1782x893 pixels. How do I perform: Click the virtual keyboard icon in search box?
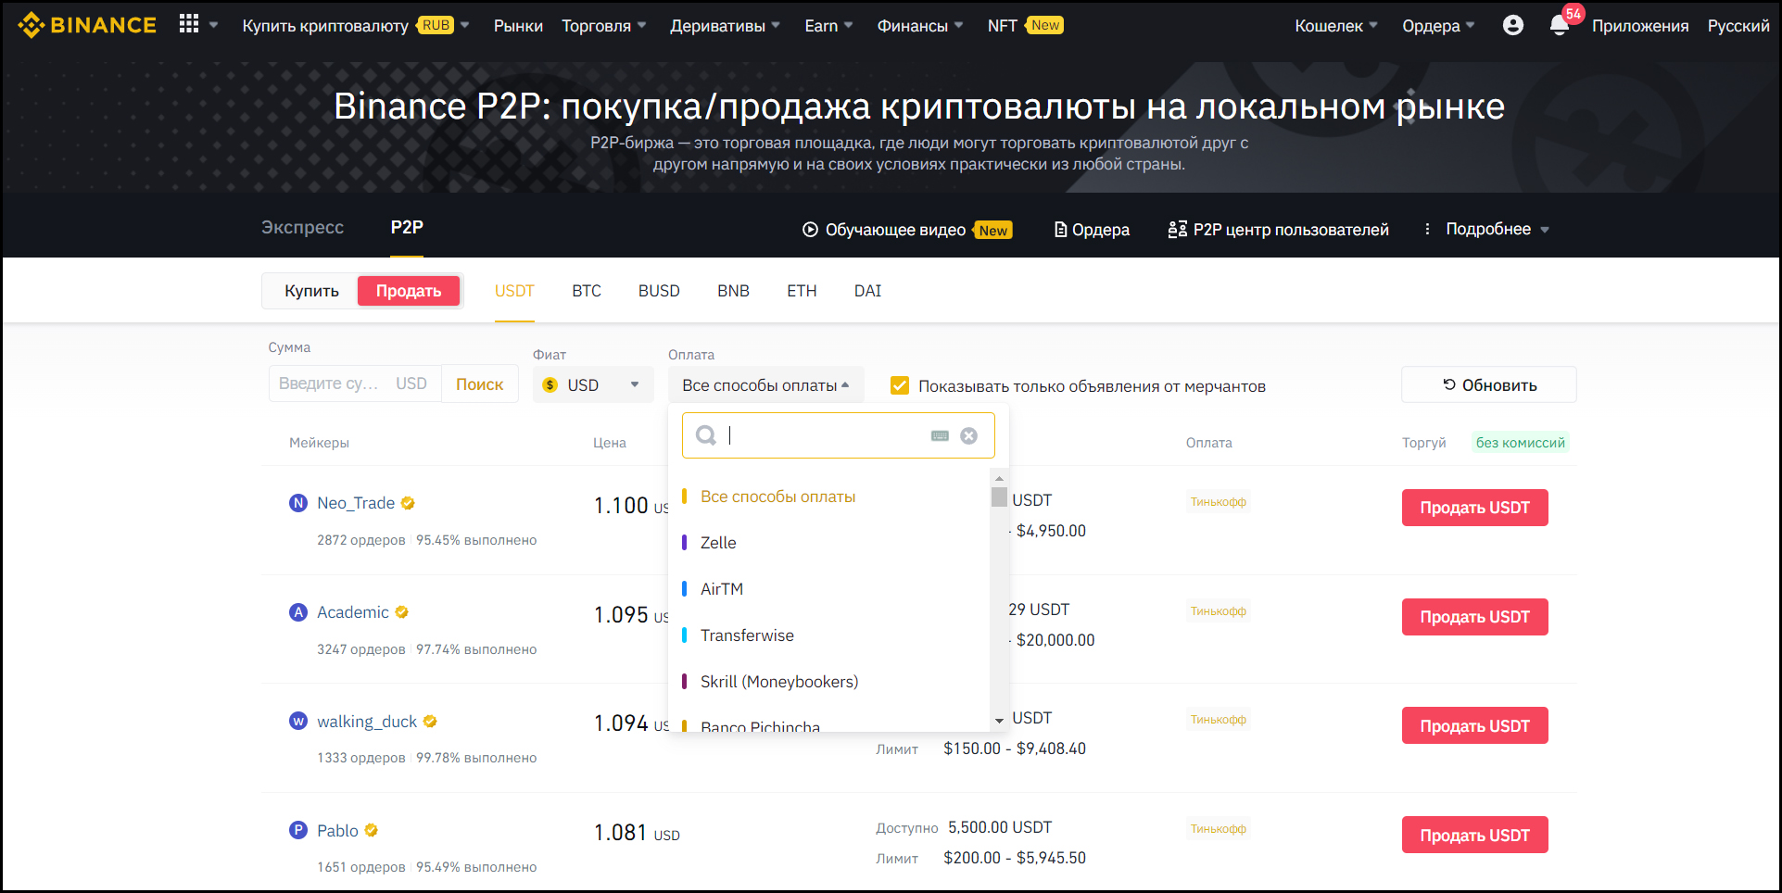[940, 435]
